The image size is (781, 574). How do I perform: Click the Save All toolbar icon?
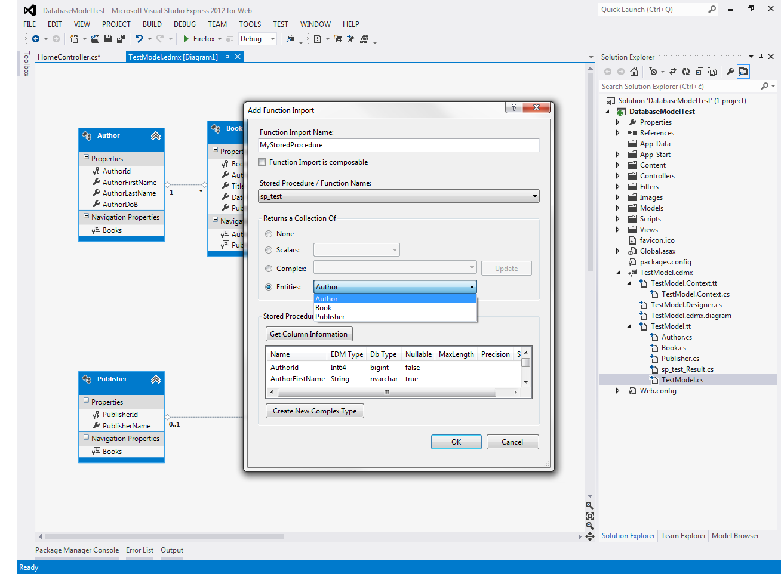[x=121, y=39]
